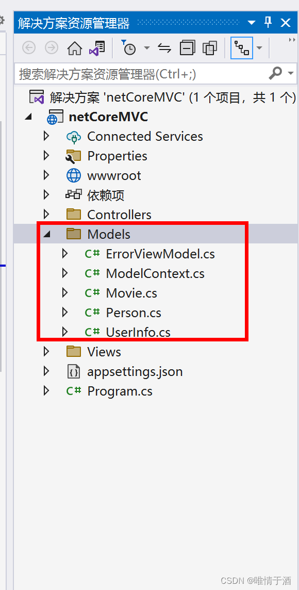Select the Sync with Active Document icon
Screen dimensions: 299x590
coord(164,47)
